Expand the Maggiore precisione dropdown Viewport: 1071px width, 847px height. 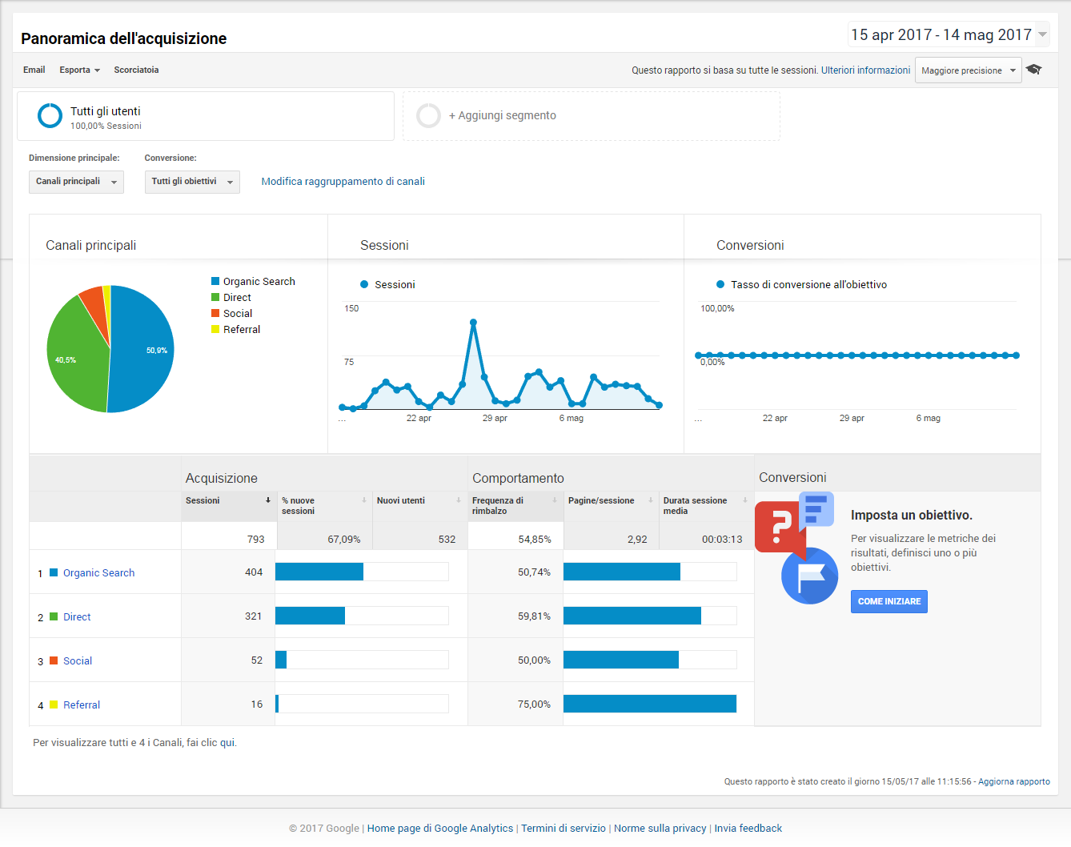968,70
